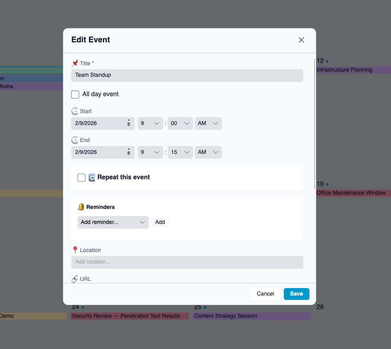Click the location pin icon
Image resolution: width=391 pixels, height=349 pixels.
pyautogui.click(x=75, y=250)
